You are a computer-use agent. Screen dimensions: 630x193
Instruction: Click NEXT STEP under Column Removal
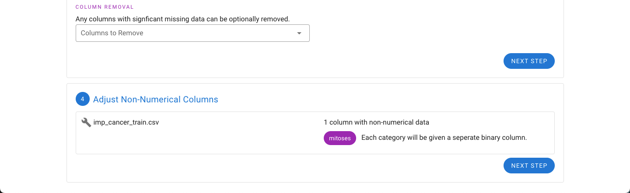coord(529,61)
